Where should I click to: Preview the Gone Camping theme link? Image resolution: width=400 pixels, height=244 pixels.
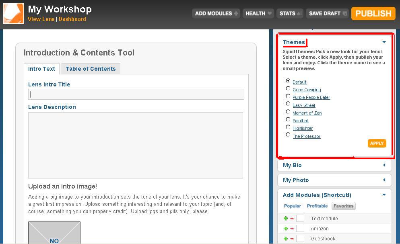coord(307,90)
